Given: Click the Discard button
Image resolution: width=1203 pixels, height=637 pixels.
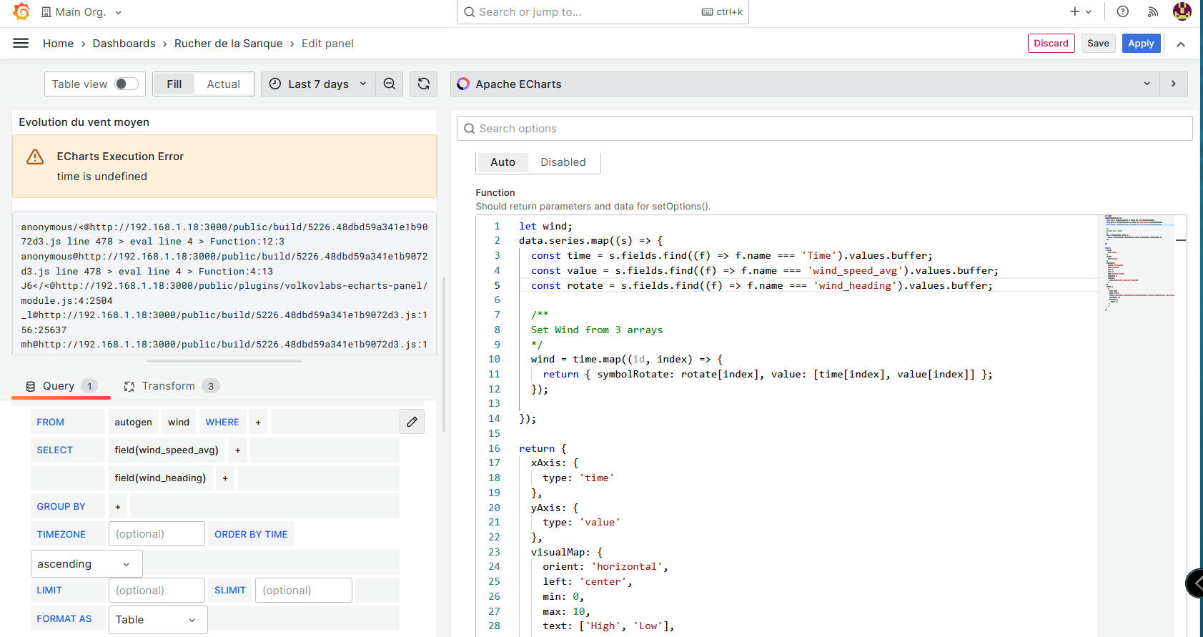Looking at the screenshot, I should pos(1051,44).
